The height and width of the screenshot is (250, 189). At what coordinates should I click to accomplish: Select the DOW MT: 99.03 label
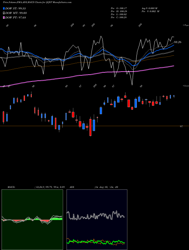coord(16,13)
